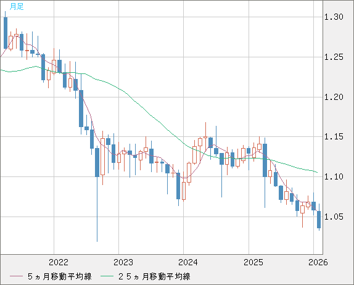354x285 pixels.
Task: Click the 25ヵ月移動平均線 legend label
Action: [154, 276]
